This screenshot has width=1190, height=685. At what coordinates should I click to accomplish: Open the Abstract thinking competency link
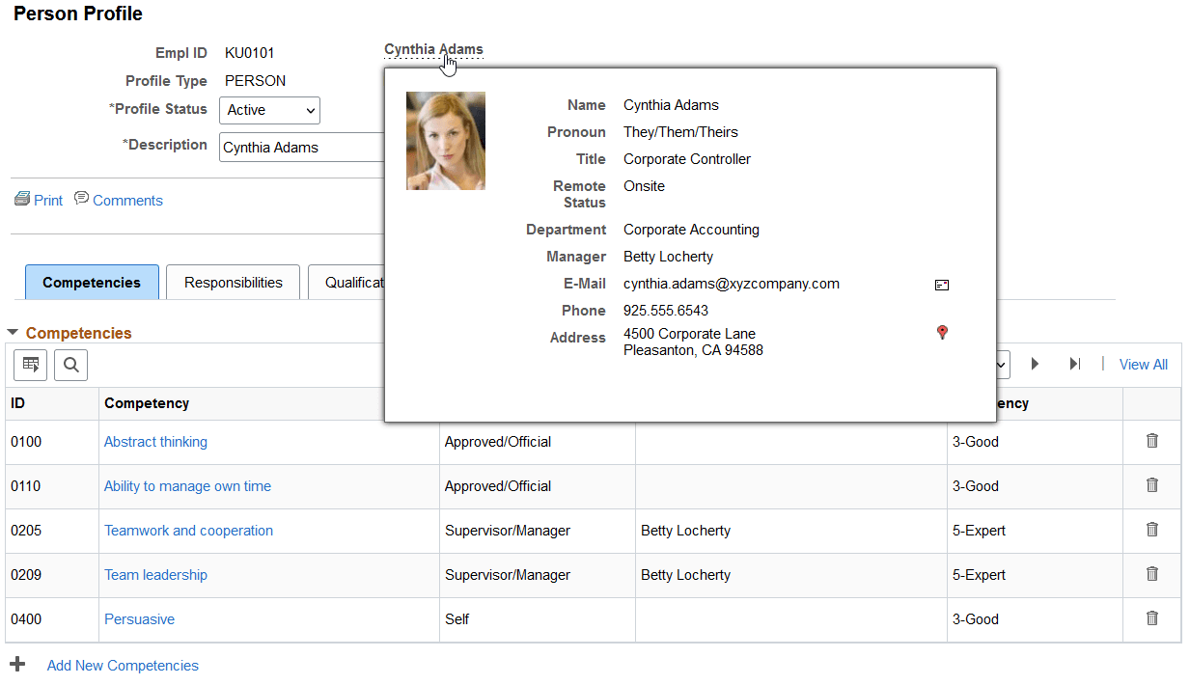coord(155,441)
